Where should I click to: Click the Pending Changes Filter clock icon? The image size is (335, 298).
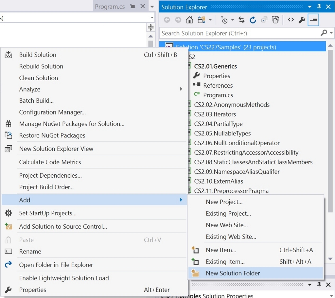[x=224, y=20]
